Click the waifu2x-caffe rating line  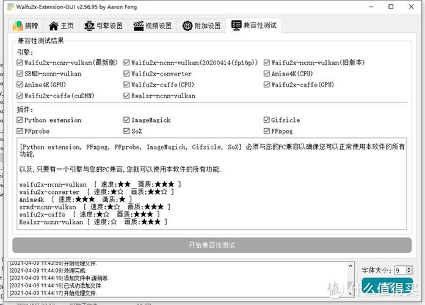point(90,215)
